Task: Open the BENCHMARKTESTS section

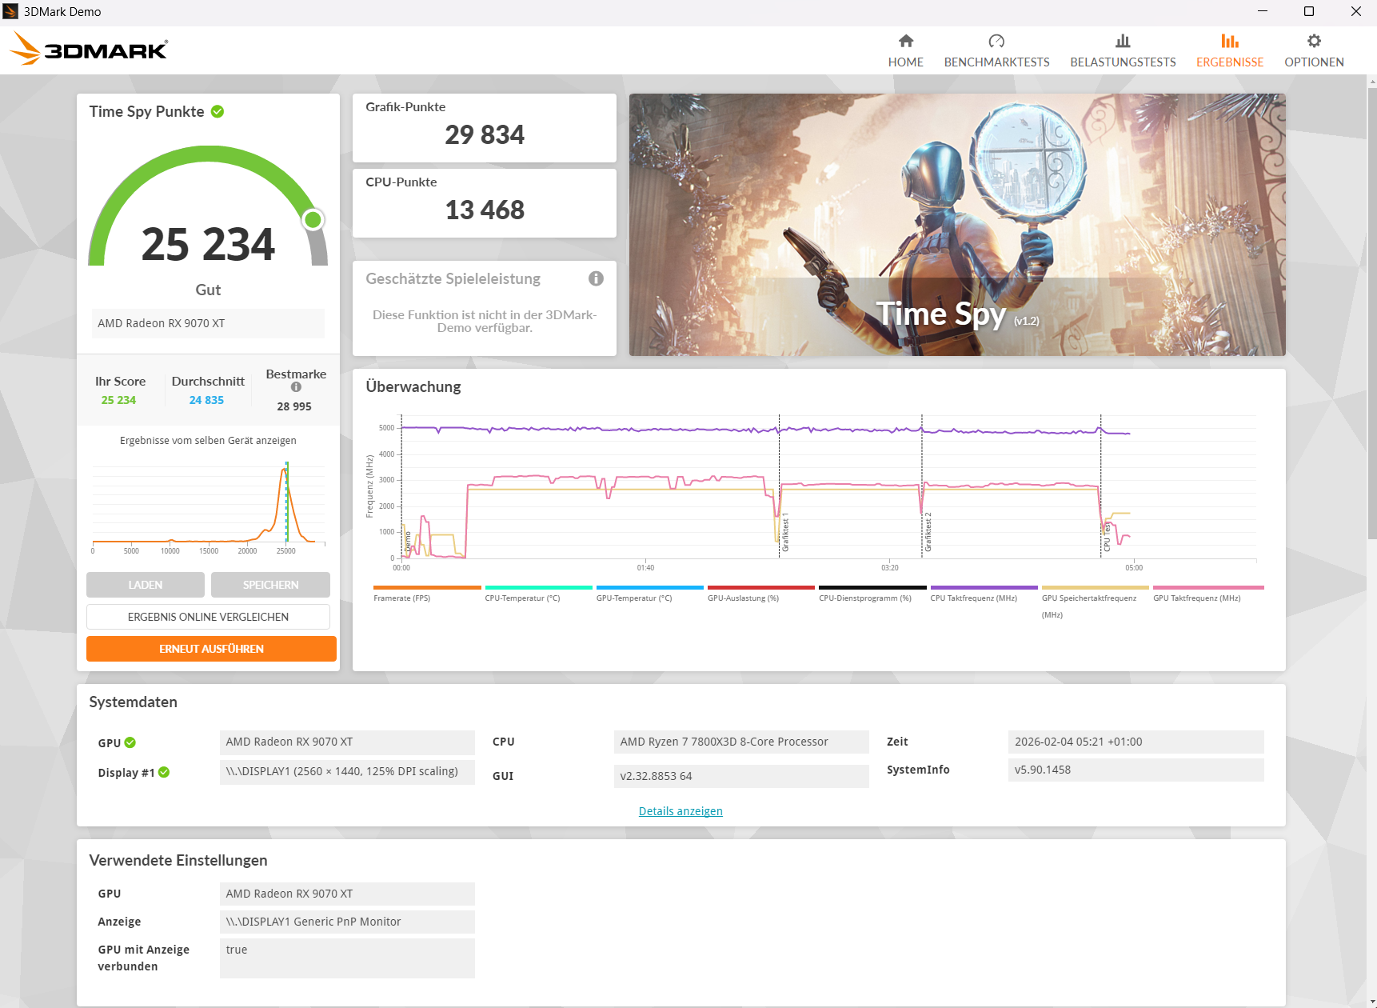Action: tap(996, 50)
